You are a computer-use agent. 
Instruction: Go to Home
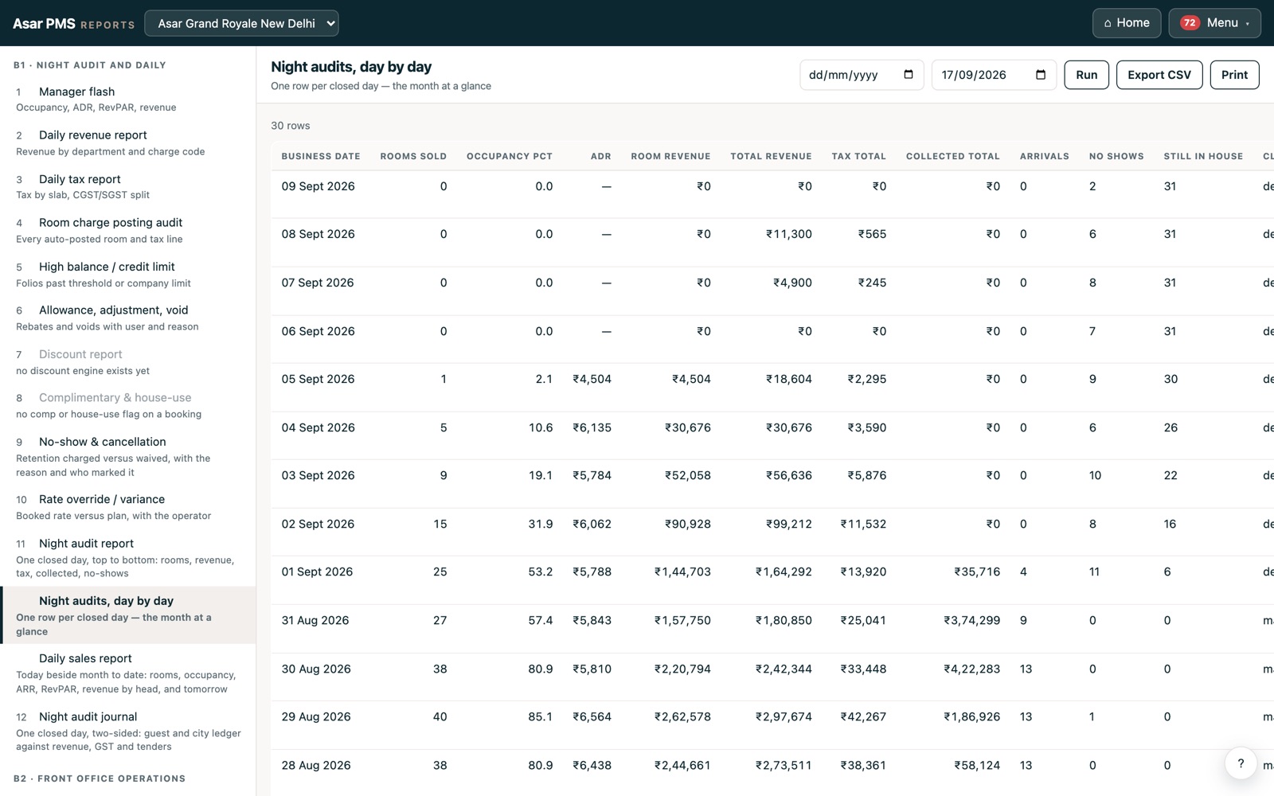pos(1127,23)
